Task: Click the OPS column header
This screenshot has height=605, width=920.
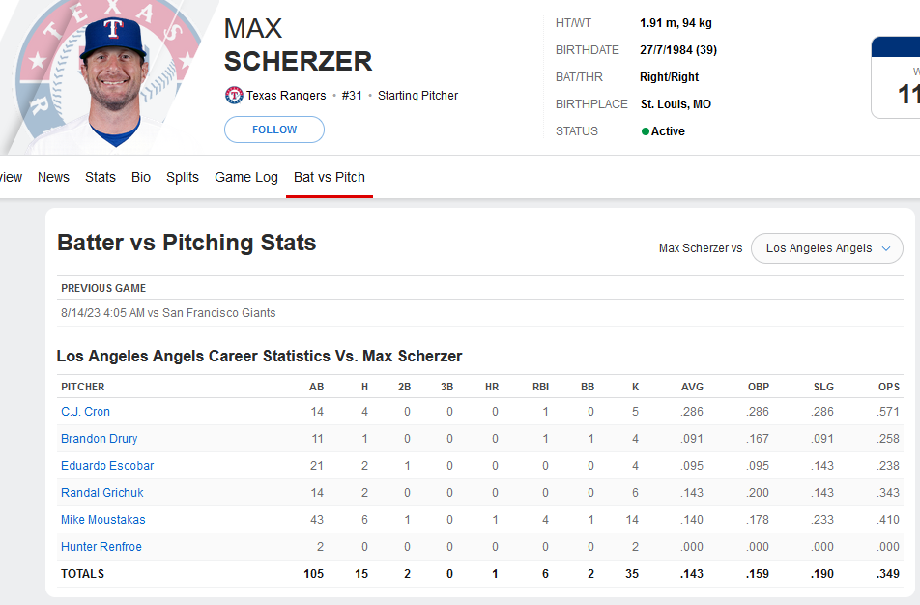Action: tap(889, 387)
